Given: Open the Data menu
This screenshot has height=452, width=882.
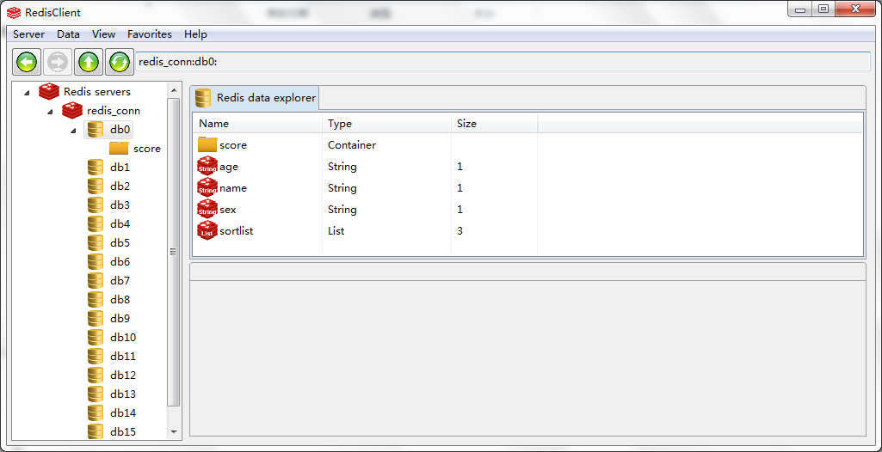Looking at the screenshot, I should click(68, 34).
